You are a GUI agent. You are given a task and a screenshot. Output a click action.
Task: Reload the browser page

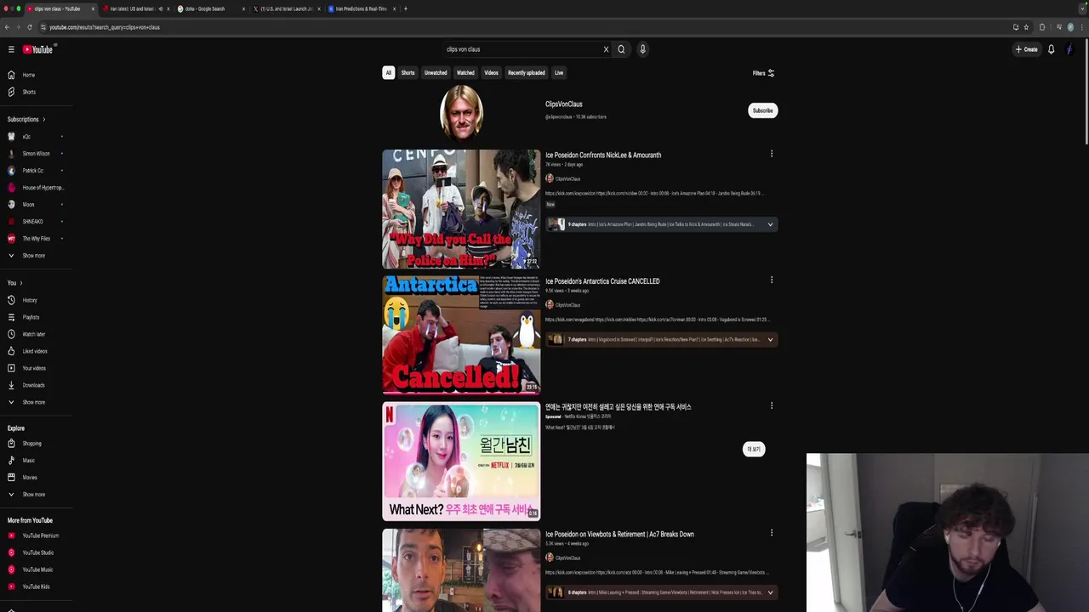coord(30,27)
